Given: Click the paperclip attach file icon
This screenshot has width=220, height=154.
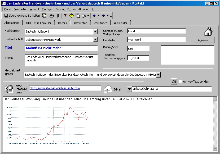Looking at the screenshot, I should pyautogui.click(x=58, y=16).
